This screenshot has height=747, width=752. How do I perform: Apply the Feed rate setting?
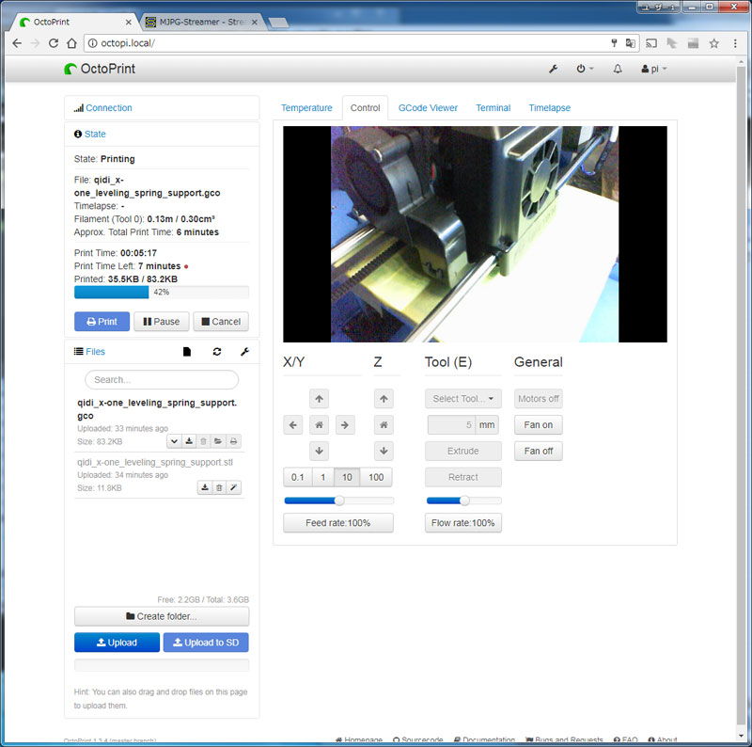pyautogui.click(x=338, y=523)
